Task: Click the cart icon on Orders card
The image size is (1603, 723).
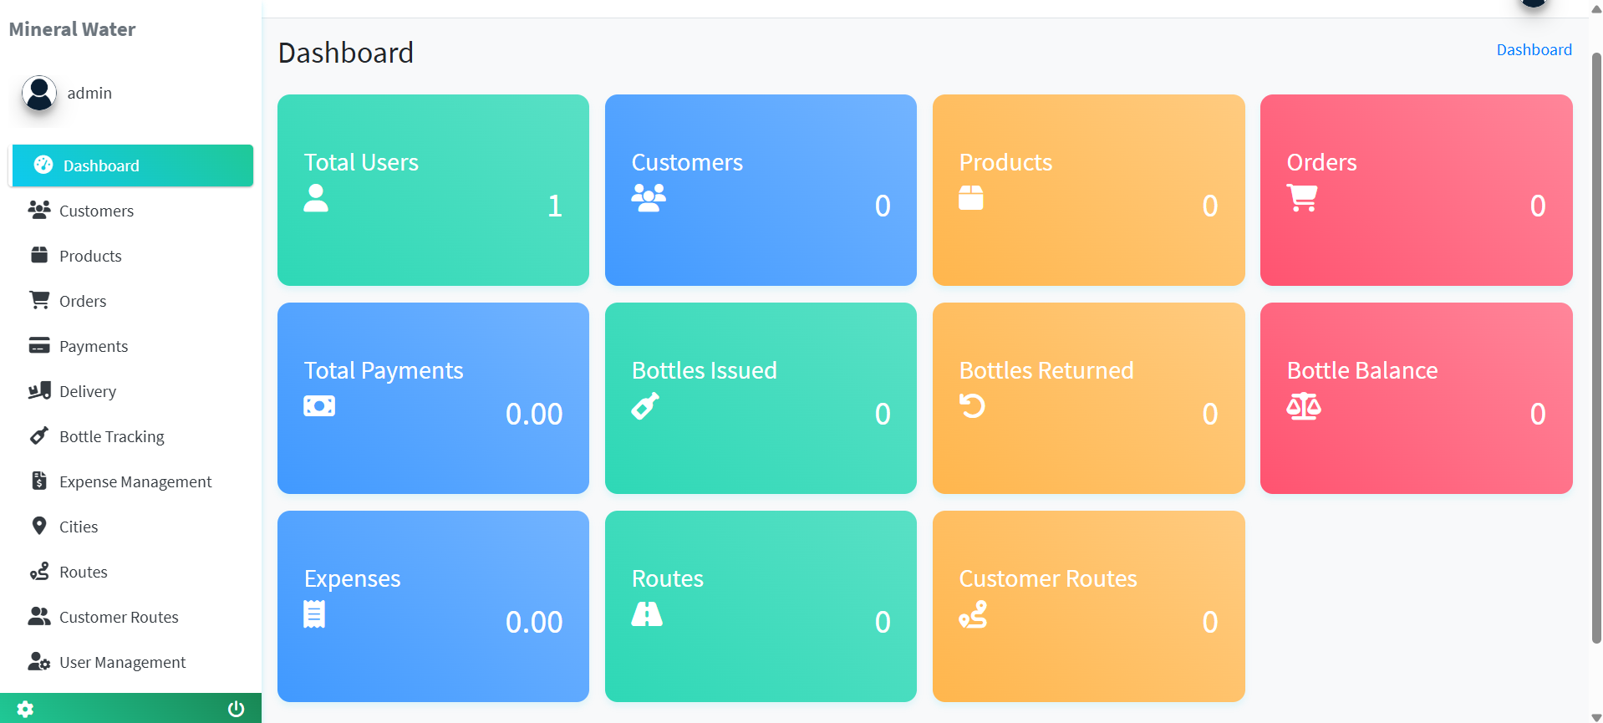Action: point(1302,198)
